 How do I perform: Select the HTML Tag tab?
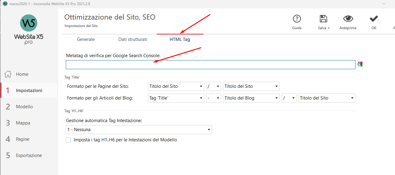coord(180,39)
